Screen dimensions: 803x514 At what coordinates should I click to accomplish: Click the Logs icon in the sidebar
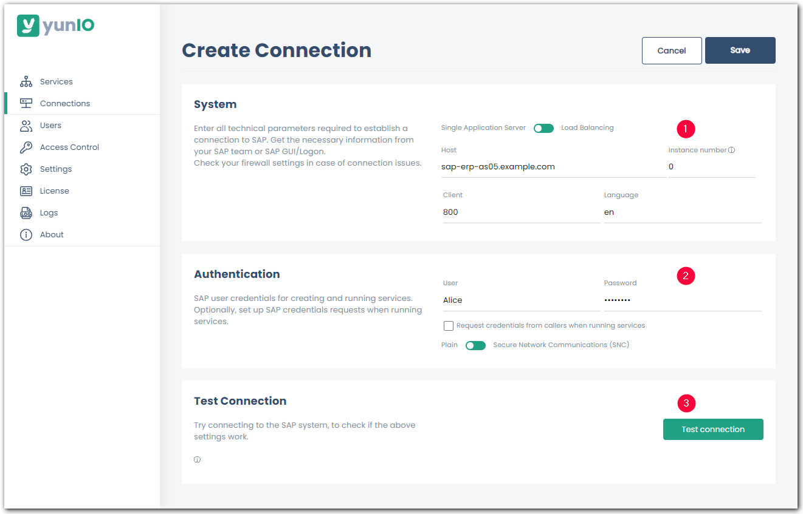tap(27, 212)
